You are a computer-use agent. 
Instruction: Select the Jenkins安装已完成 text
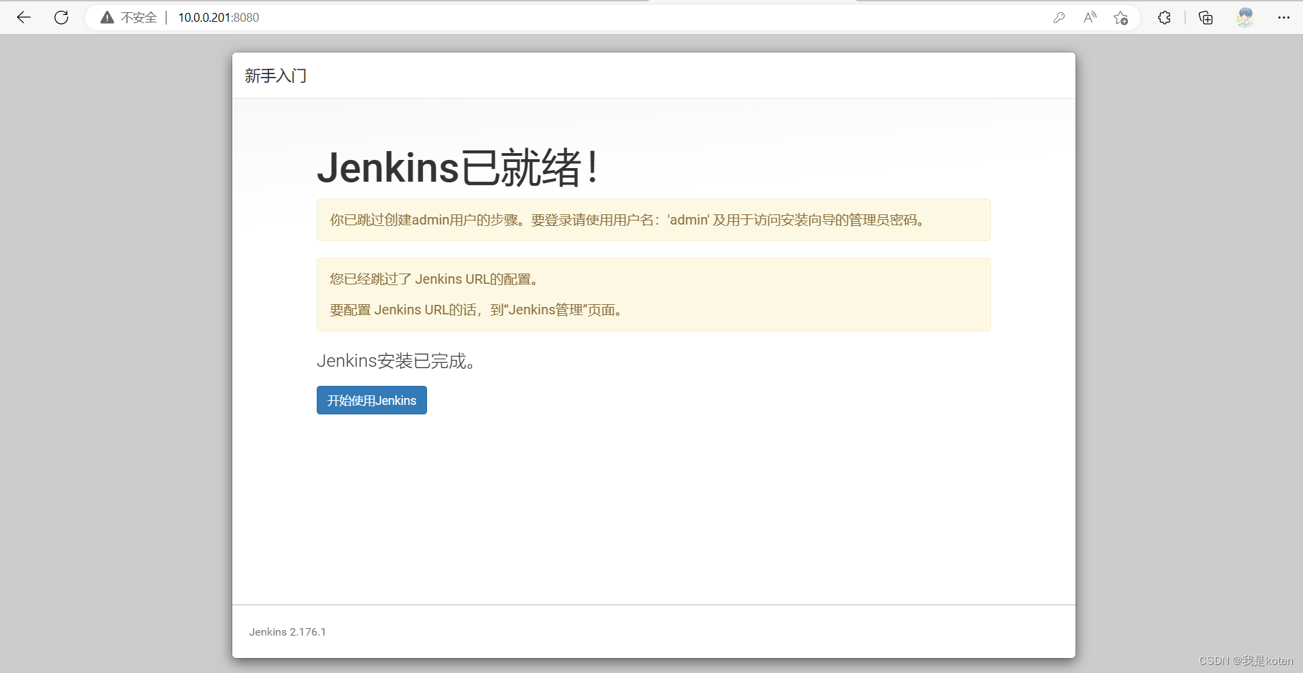tap(397, 361)
